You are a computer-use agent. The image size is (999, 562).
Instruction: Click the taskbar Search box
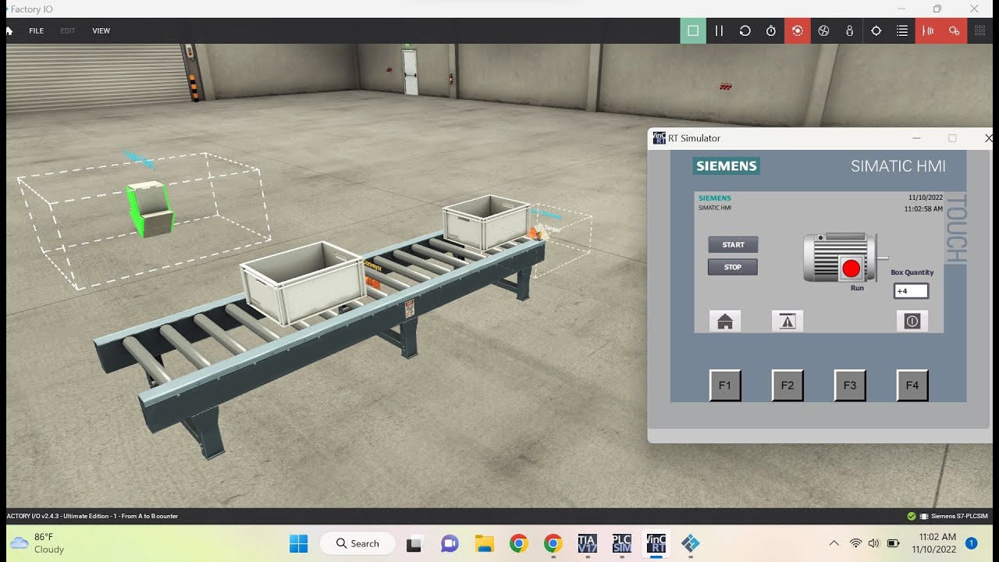[x=358, y=543]
